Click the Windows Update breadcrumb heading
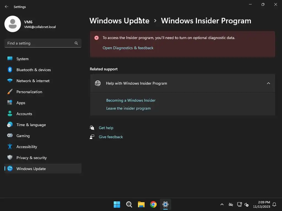Screen dimensions: 282x211 tap(120, 21)
